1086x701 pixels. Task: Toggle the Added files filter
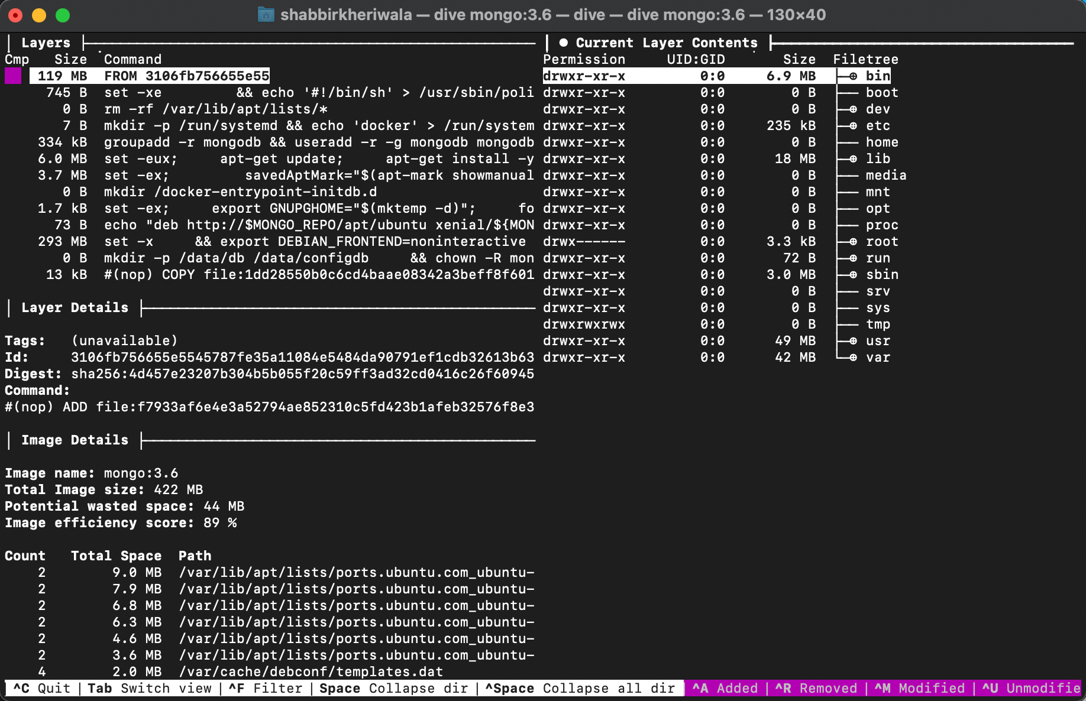click(725, 689)
